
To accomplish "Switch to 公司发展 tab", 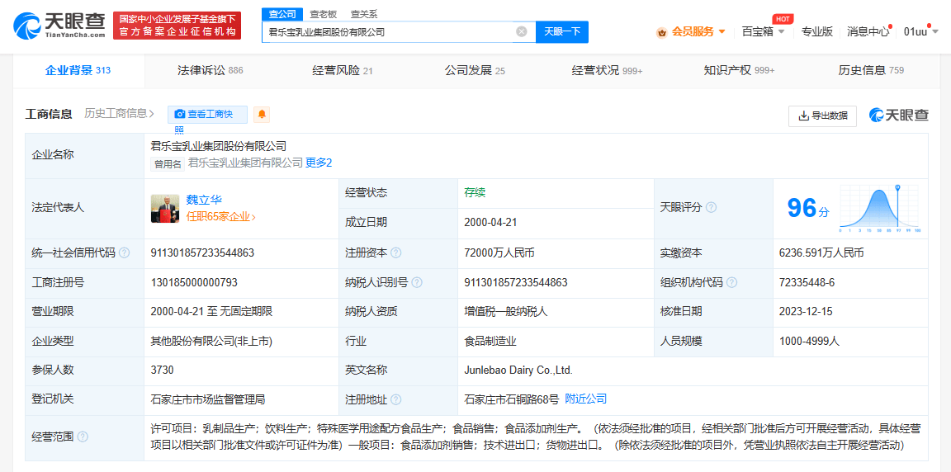I will [x=475, y=70].
